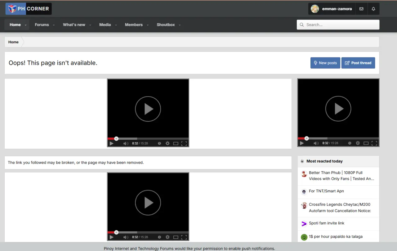The image size is (397, 251).
Task: Open settings gear in top center video
Action: (x=167, y=143)
